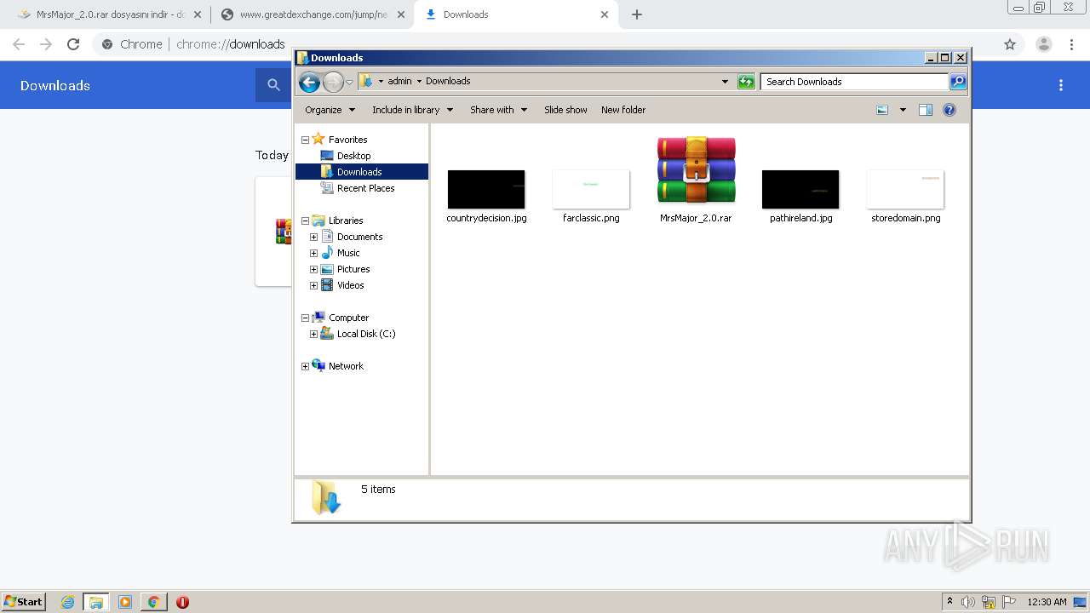This screenshot has height=613, width=1090.
Task: Click Chrome's reload page button
Action: pos(73,44)
